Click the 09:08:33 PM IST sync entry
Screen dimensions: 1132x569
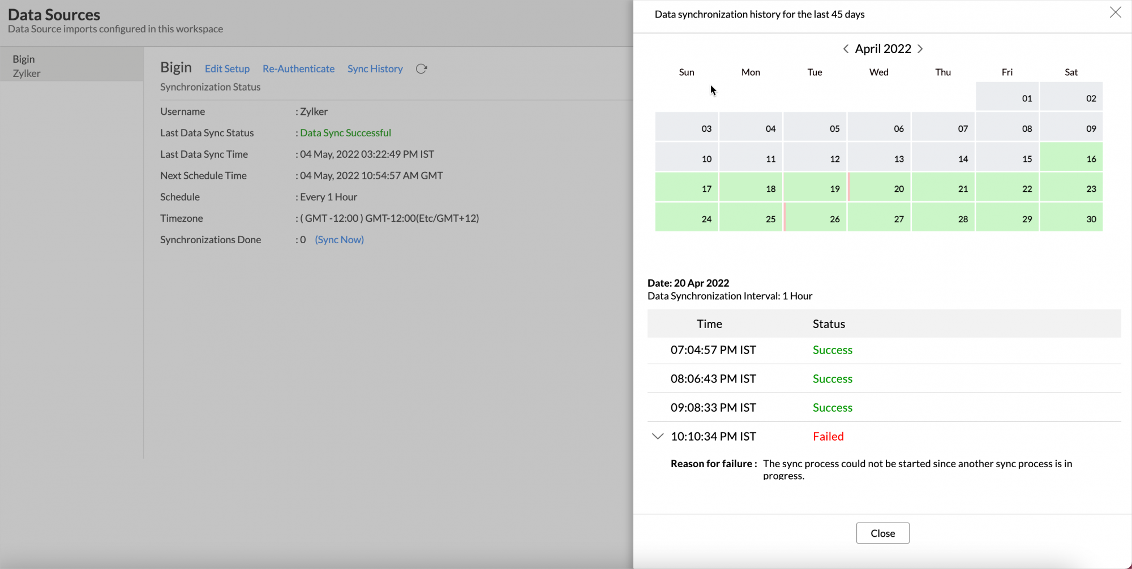(884, 407)
